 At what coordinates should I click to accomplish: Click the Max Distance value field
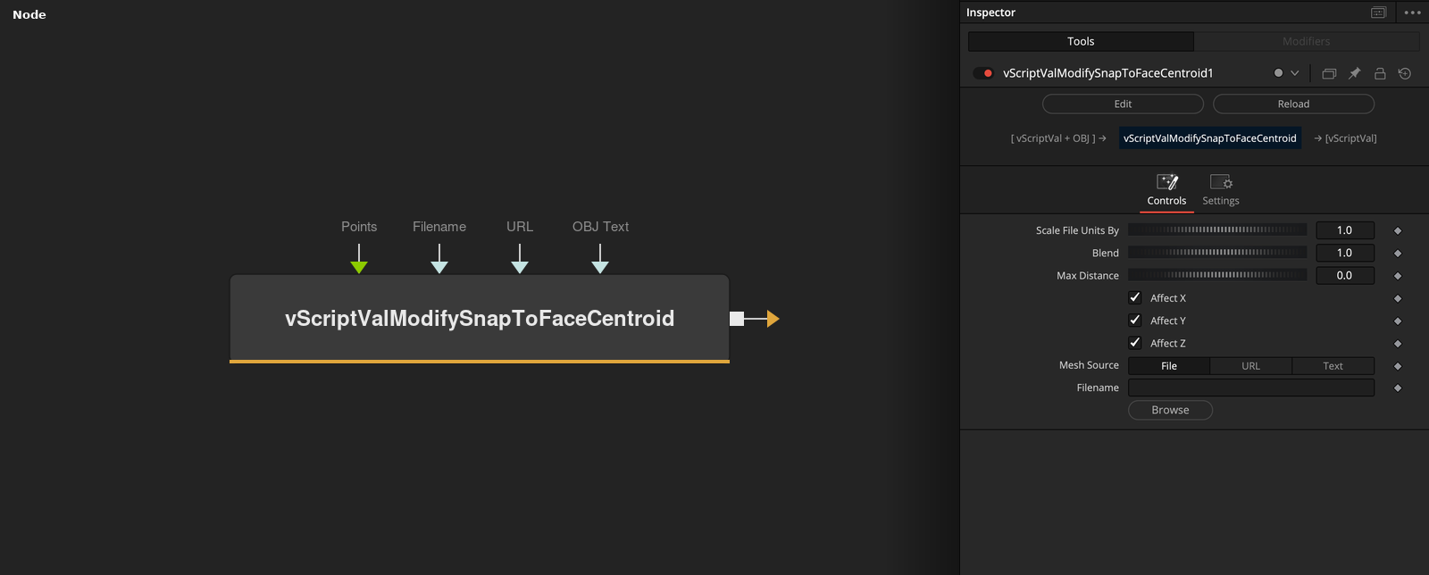tap(1345, 275)
